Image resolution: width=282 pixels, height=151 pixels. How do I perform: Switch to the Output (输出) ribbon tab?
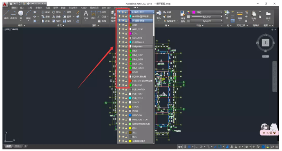(63, 8)
